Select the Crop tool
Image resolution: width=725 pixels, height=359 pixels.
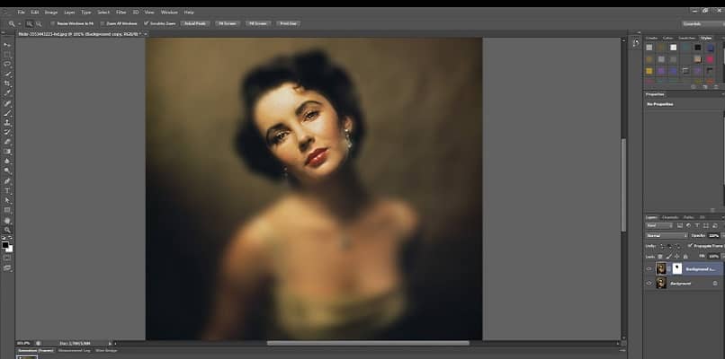(7, 83)
